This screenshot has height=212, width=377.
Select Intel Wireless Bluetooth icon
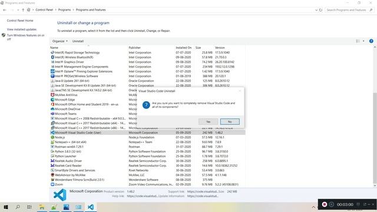(x=52, y=57)
